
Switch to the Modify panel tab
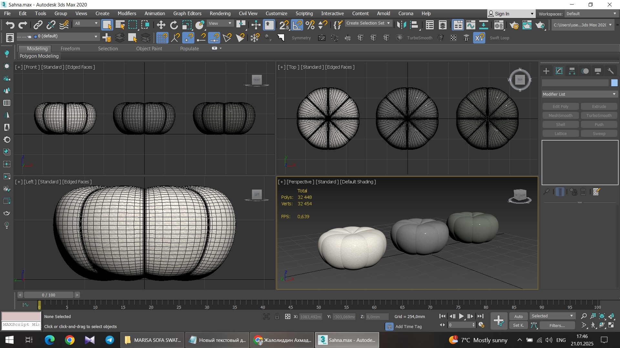click(559, 71)
